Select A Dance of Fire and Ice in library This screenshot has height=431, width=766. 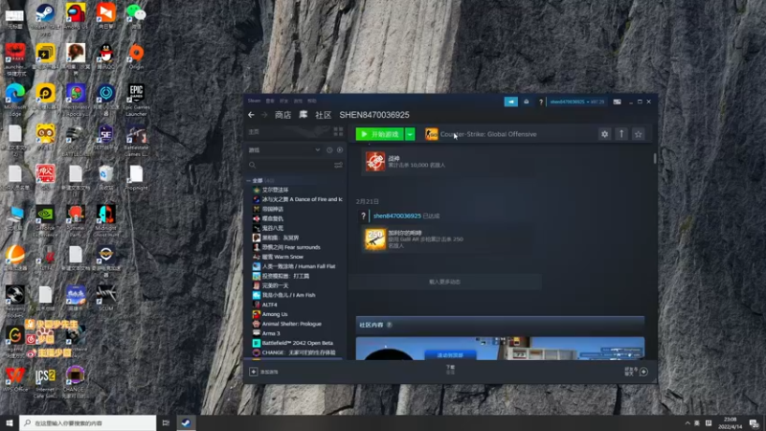[x=298, y=199]
